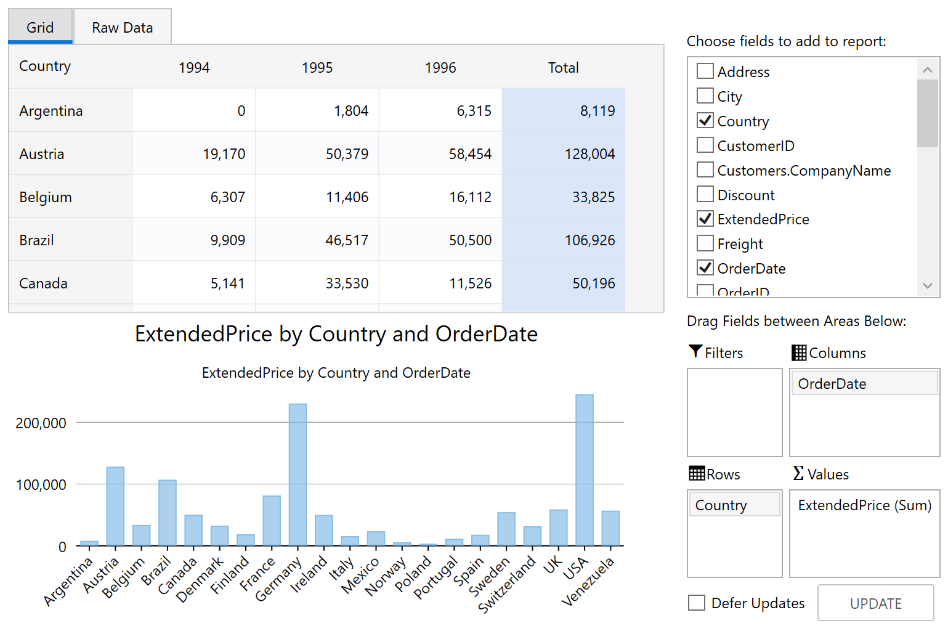Click the Columns grid icon

click(799, 352)
